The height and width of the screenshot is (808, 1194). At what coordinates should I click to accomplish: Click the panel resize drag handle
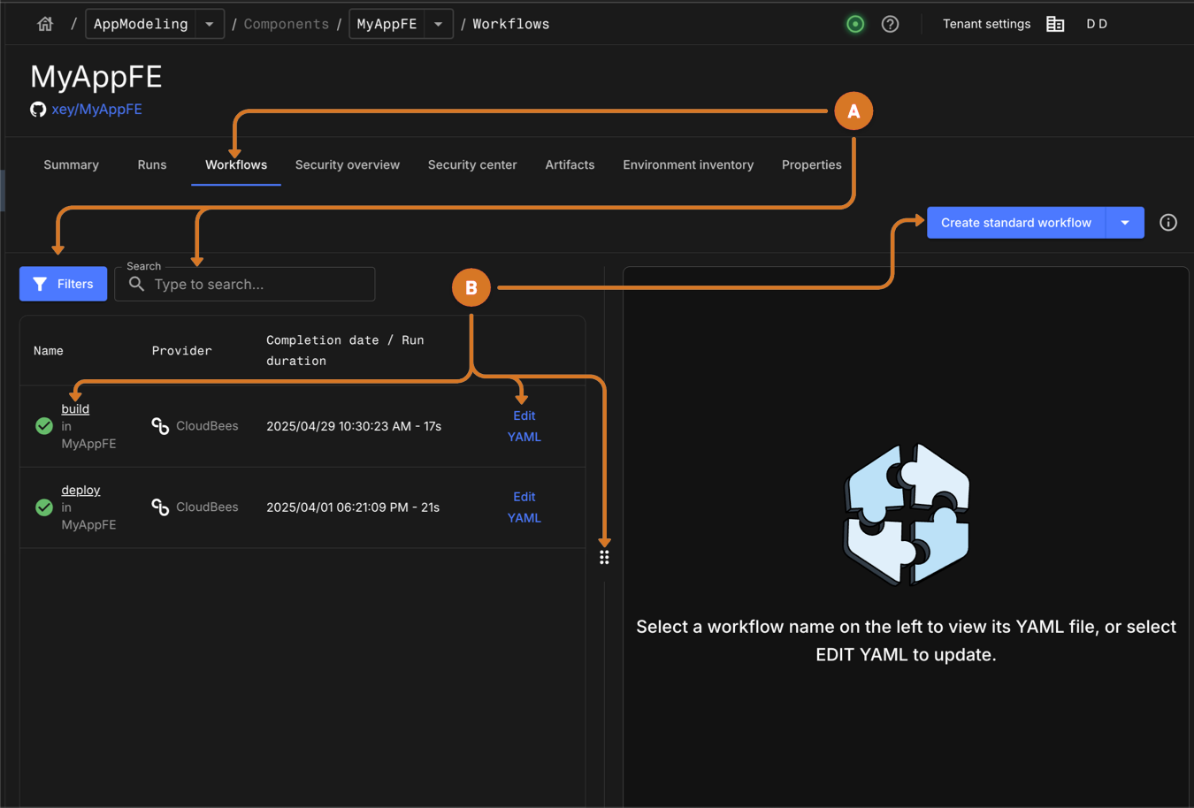[604, 557]
